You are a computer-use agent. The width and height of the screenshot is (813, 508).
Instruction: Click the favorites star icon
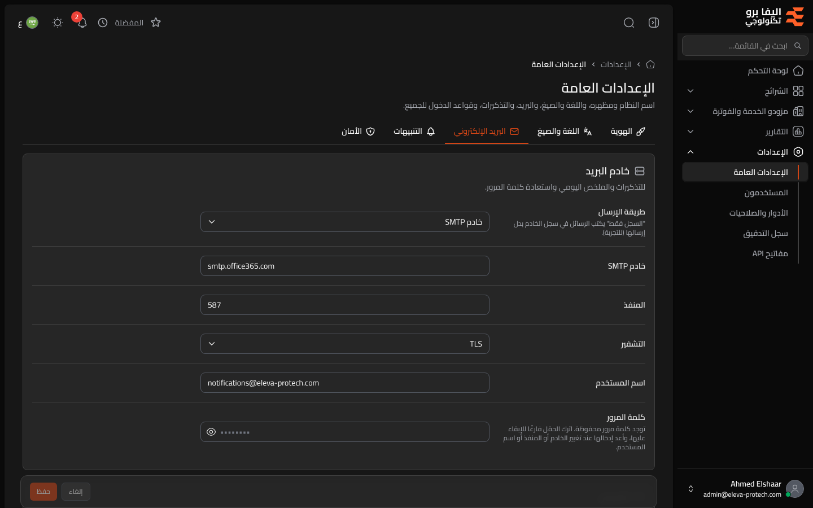coord(156,23)
